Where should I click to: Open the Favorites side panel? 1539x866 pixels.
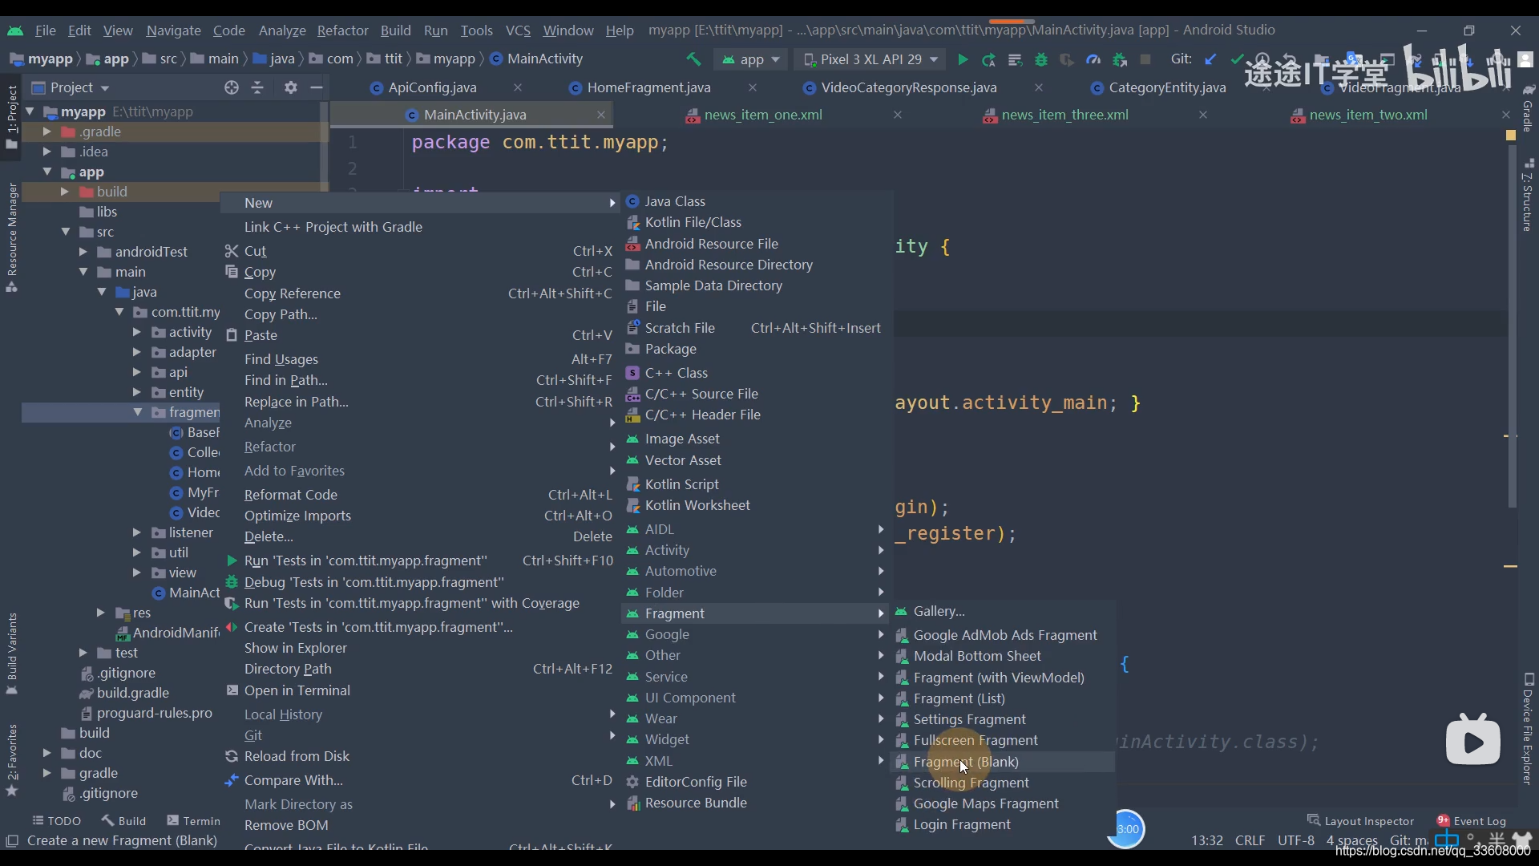pos(11,760)
